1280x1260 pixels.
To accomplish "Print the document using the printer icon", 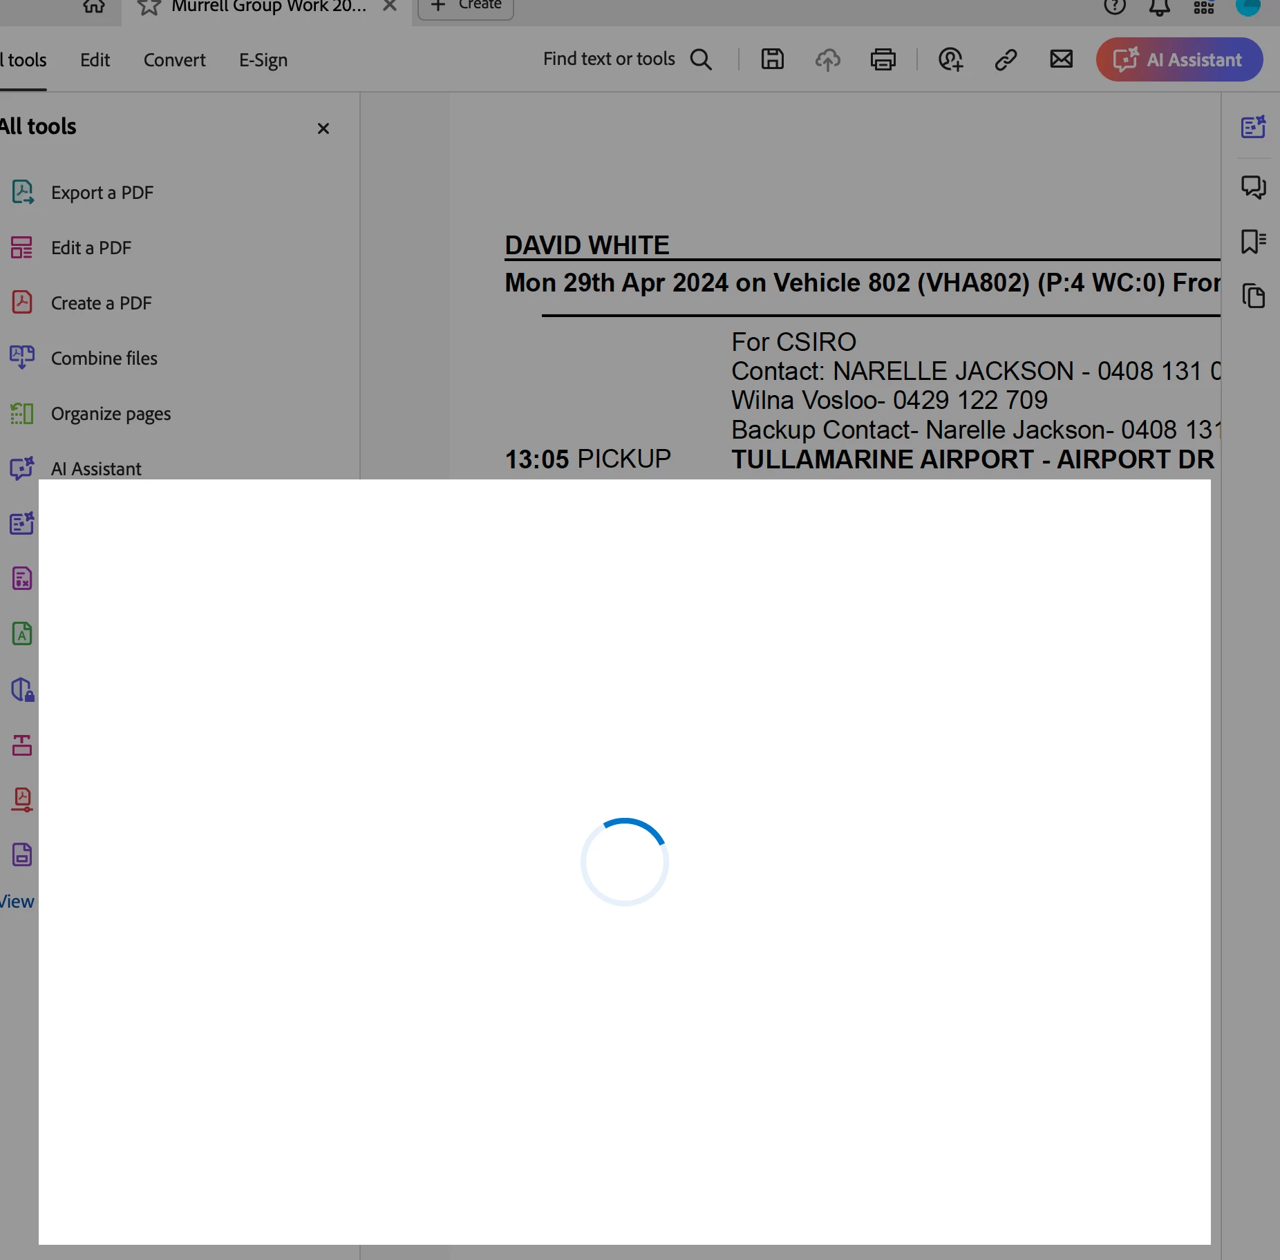I will coord(883,59).
